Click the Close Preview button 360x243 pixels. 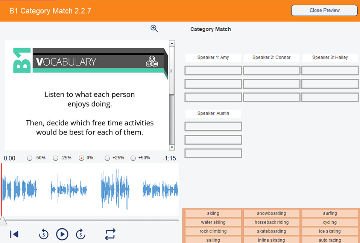pos(324,11)
